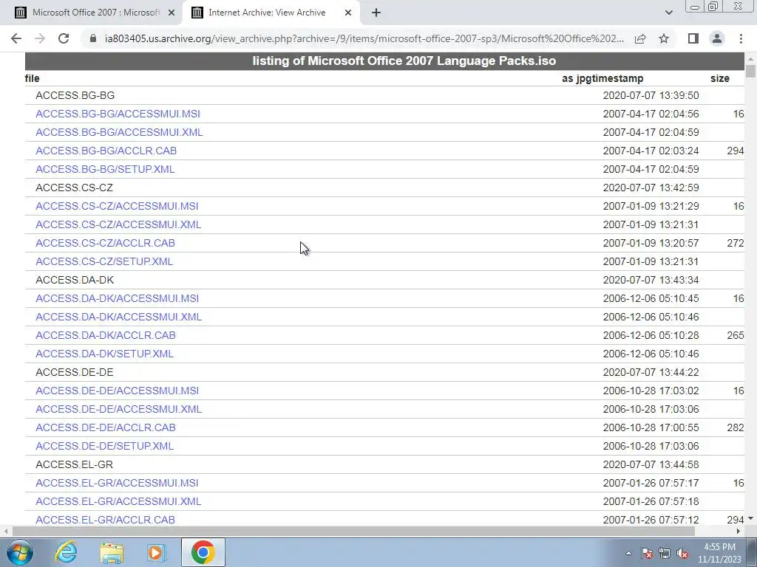Open the taskbar clock 4:55 PM
757x567 pixels.
point(719,547)
